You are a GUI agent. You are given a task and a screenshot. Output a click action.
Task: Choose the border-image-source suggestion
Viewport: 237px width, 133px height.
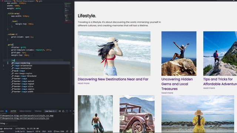(40, 89)
